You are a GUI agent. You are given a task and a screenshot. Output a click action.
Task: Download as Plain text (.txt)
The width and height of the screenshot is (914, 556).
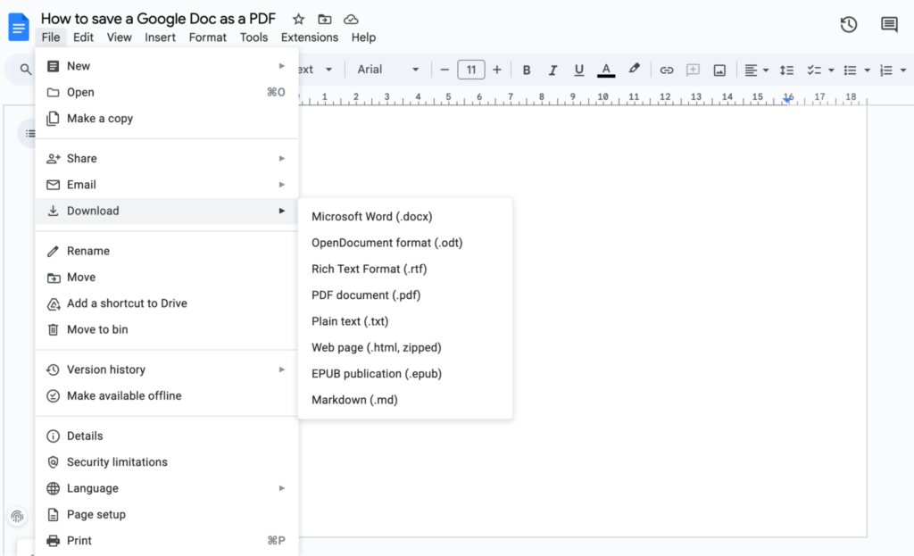405,321
